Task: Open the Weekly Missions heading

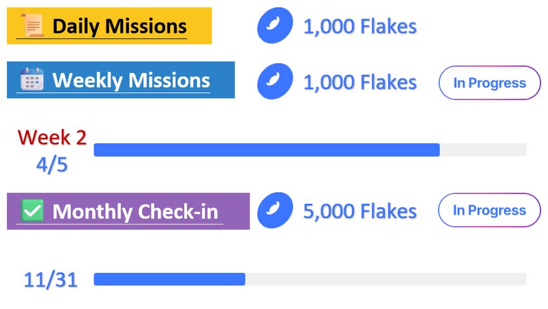Action: tap(131, 81)
